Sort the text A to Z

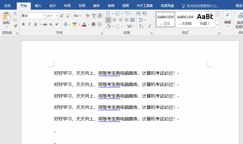[141, 26]
